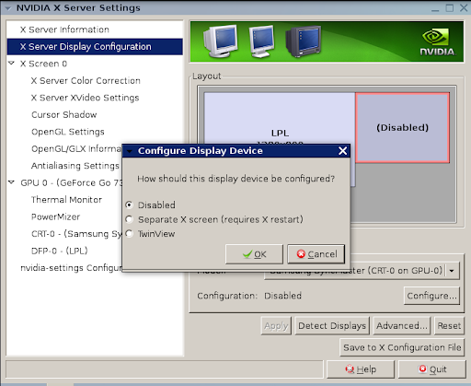Maximize the NVIDIA X Server Settings window
Image resolution: width=471 pixels, height=386 pixels.
[450, 8]
